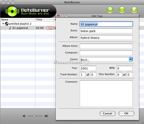Click the empty Album Artist field
This screenshot has height=124, width=144.
coord(106,46)
